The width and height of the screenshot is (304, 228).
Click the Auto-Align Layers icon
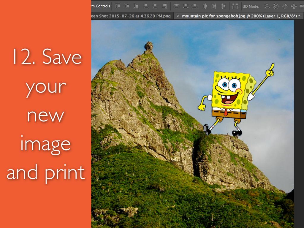[235, 6]
